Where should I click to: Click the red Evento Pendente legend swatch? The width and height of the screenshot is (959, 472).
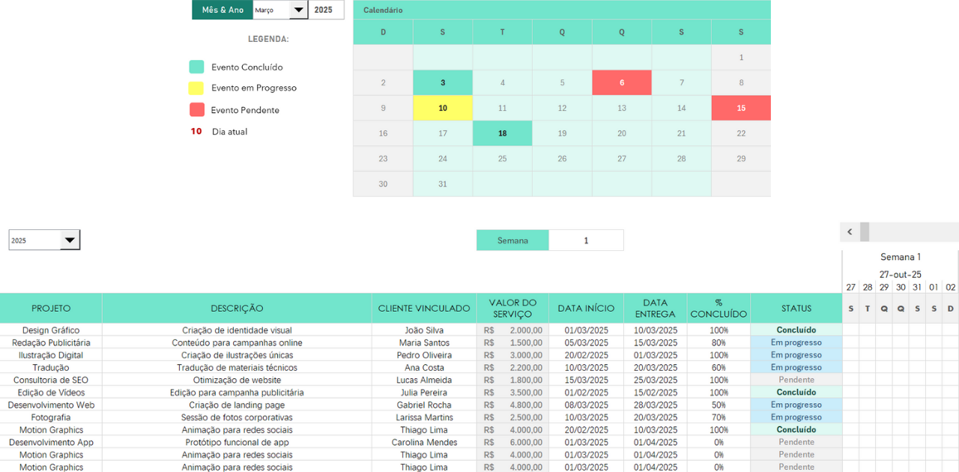point(196,110)
